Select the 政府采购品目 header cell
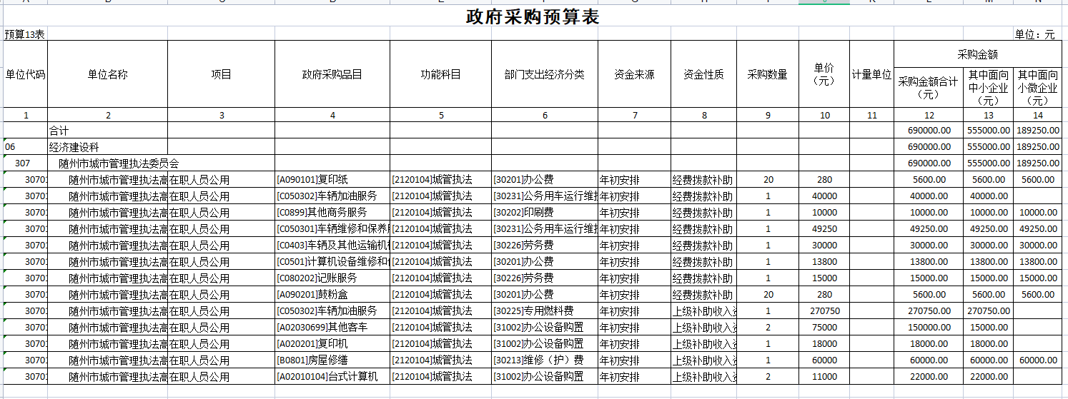 332,74
